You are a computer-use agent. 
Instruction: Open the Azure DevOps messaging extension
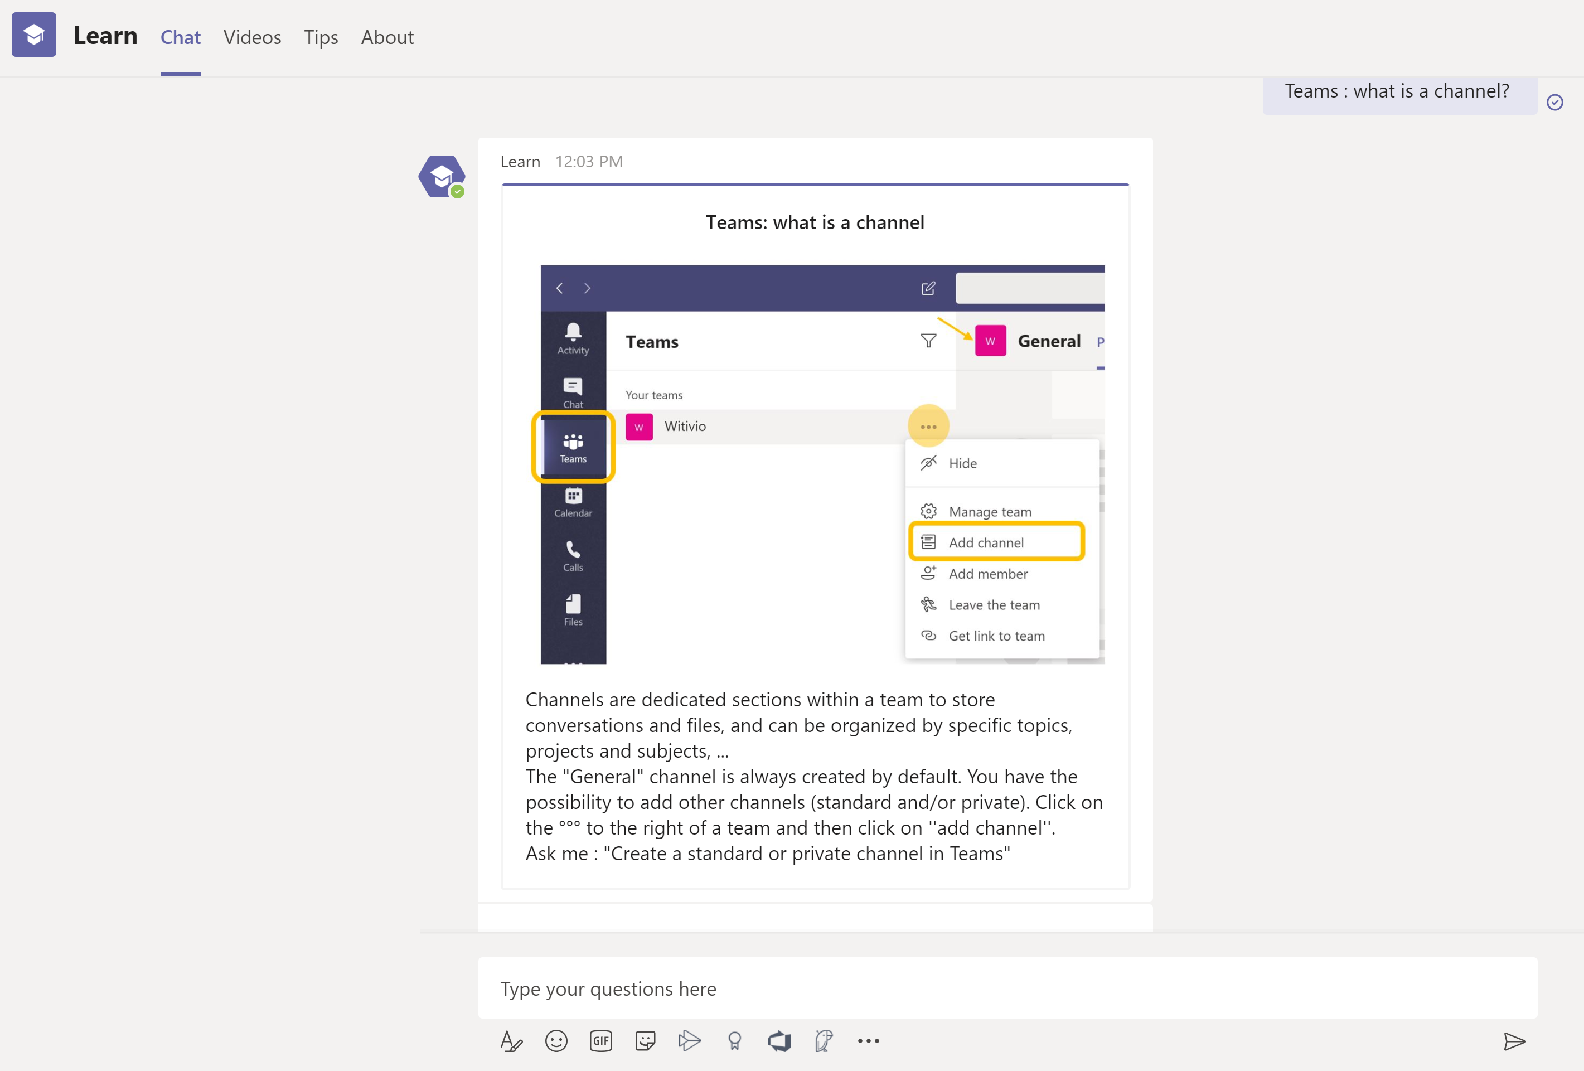(x=779, y=1041)
